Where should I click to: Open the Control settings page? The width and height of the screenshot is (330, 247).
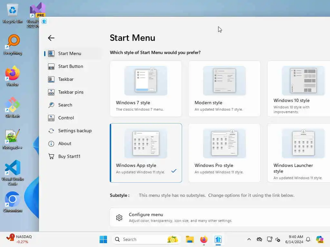(x=73, y=118)
